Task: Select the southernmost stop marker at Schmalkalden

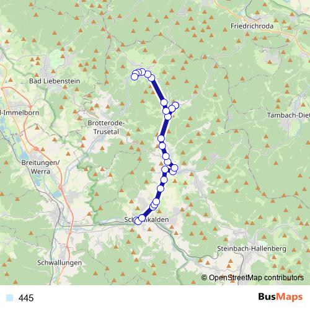Action: [138, 221]
